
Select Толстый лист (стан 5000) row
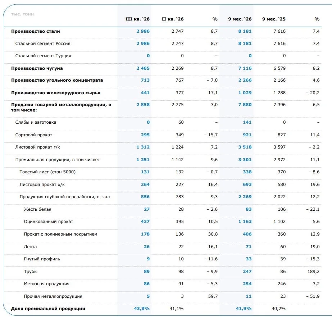(x=163, y=172)
